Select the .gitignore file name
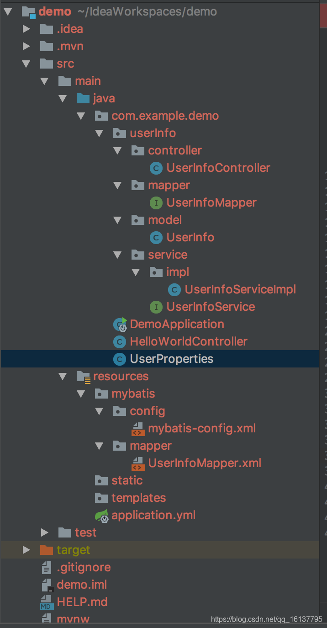The height and width of the screenshot is (628, 327). pyautogui.click(x=84, y=567)
